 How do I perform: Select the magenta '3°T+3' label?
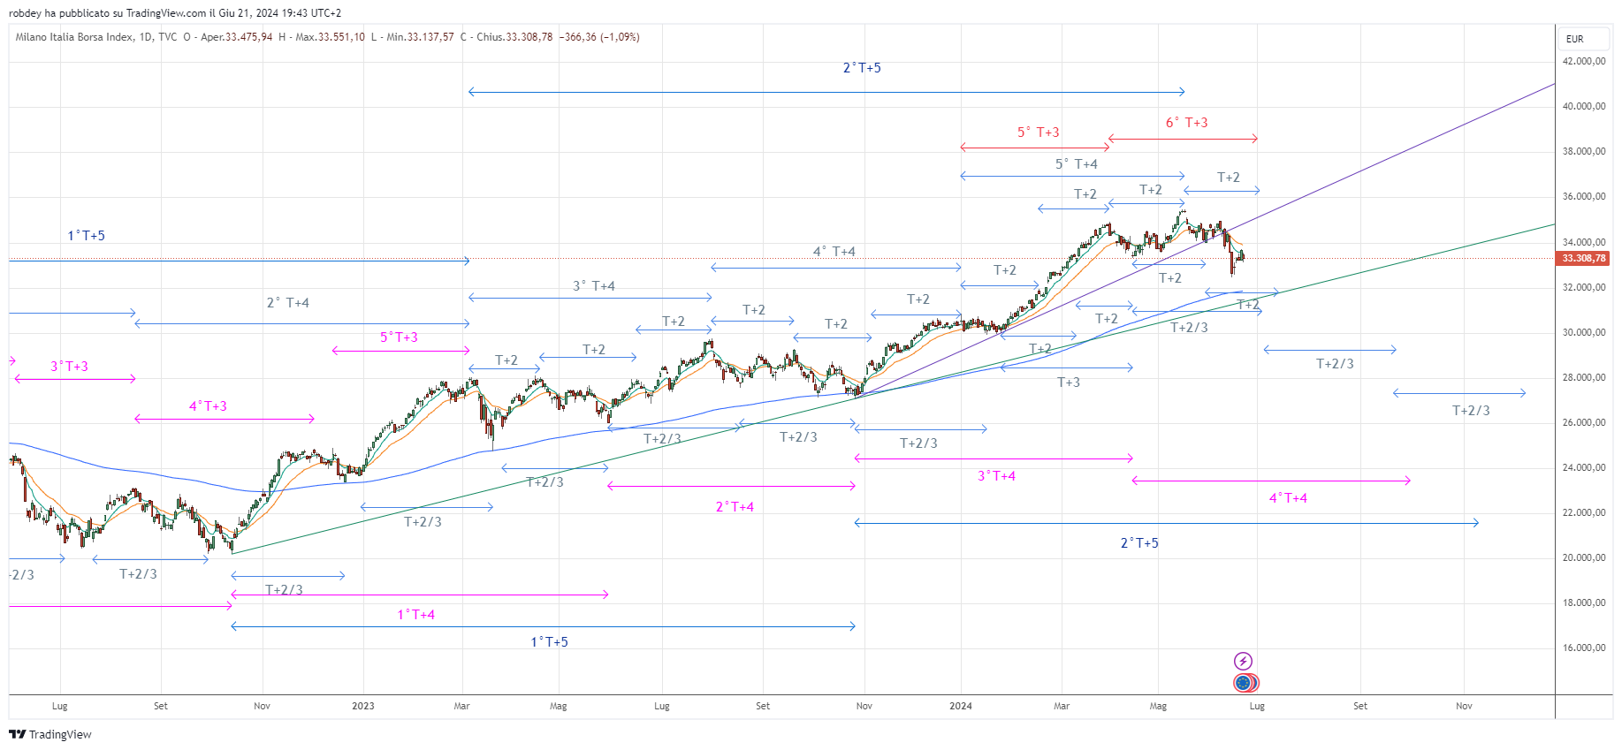[69, 367]
